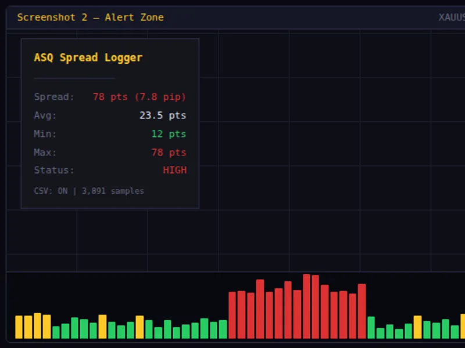The image size is (465, 348).
Task: Select the spread value '78 pts (7.8 pip)'
Action: click(139, 97)
